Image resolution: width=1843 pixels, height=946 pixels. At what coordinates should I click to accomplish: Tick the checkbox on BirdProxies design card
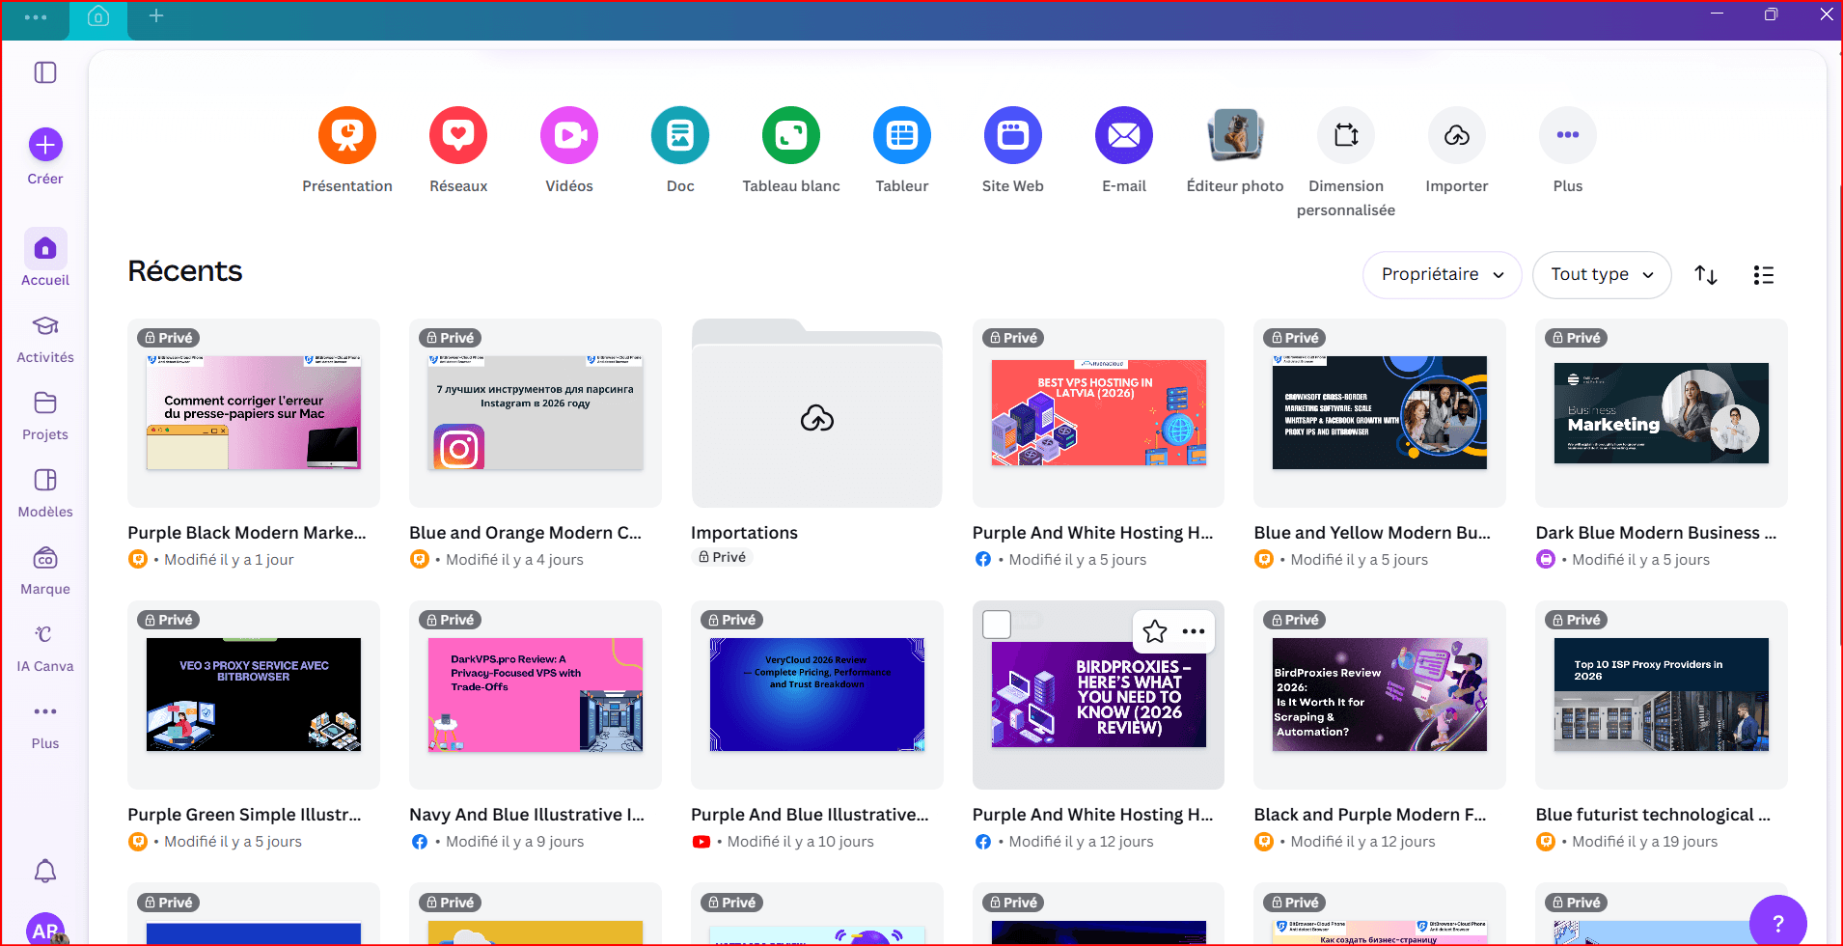point(997,625)
